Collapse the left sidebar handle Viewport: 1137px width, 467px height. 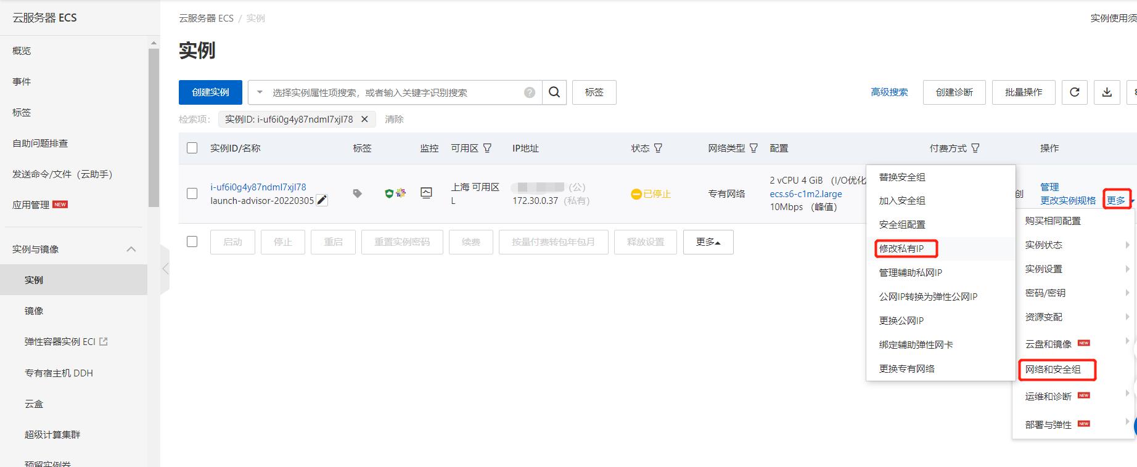(165, 269)
